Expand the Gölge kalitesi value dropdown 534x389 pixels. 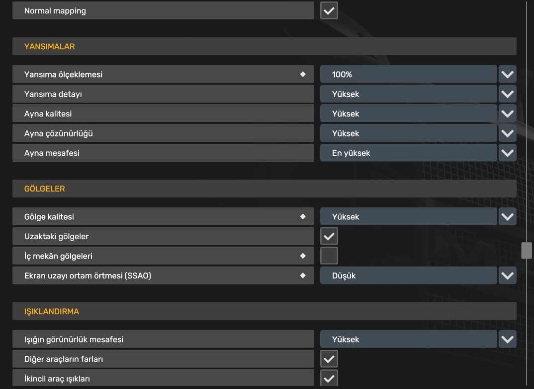[408, 217]
